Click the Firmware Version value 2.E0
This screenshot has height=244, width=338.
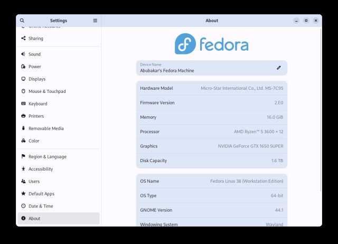point(279,102)
